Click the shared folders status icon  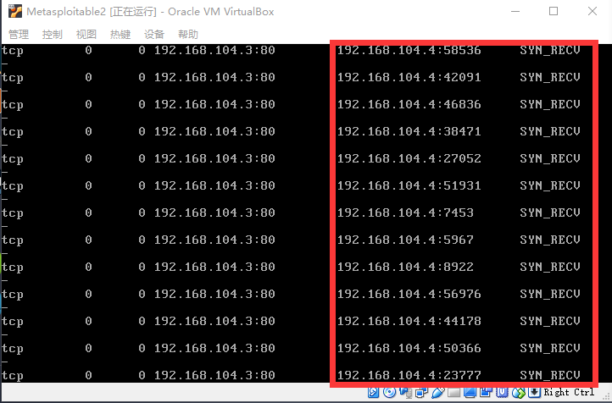(x=454, y=393)
